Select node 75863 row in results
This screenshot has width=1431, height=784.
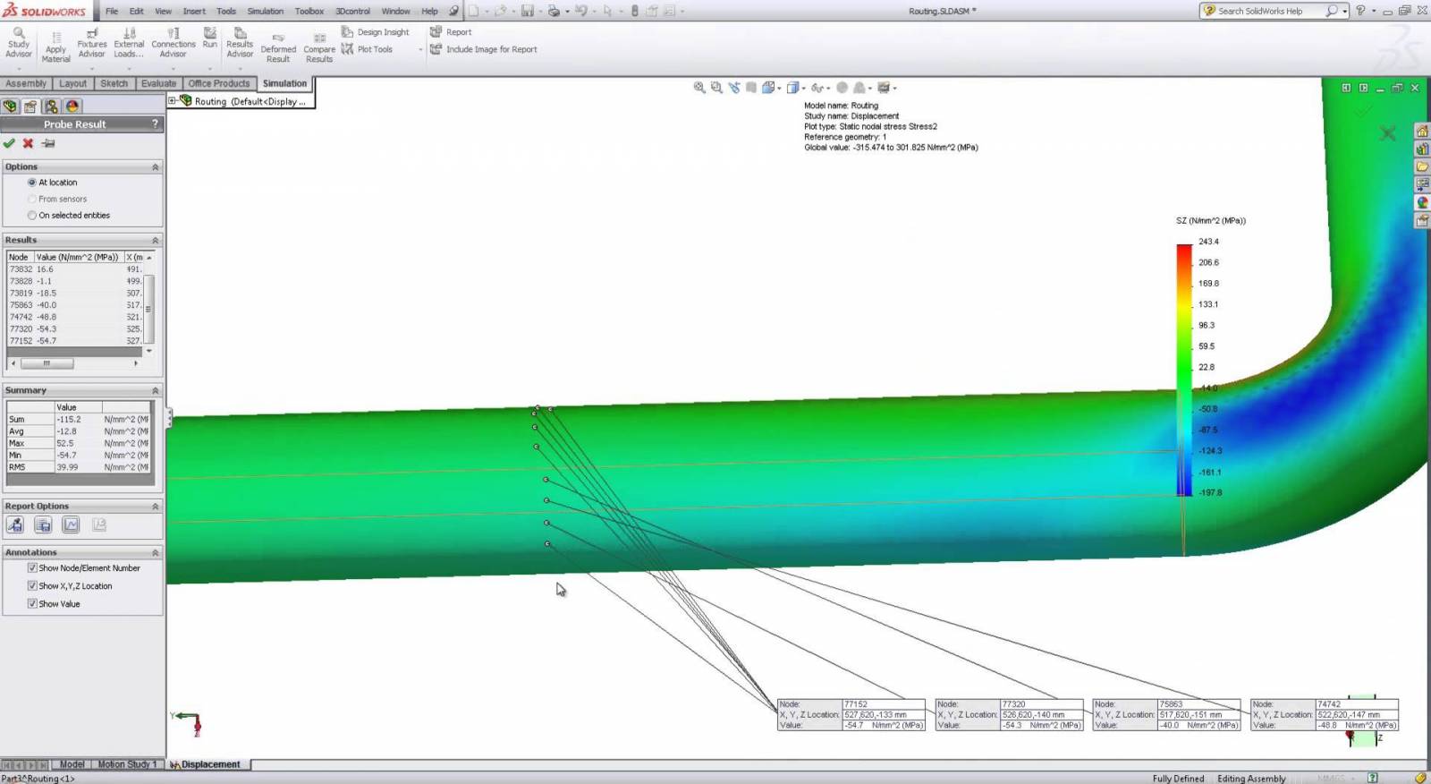coord(75,305)
